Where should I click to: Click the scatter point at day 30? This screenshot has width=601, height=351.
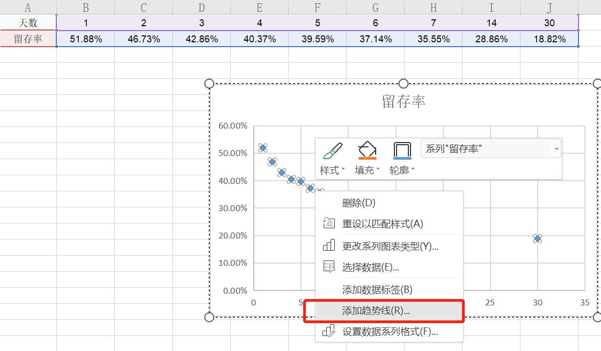click(x=537, y=239)
